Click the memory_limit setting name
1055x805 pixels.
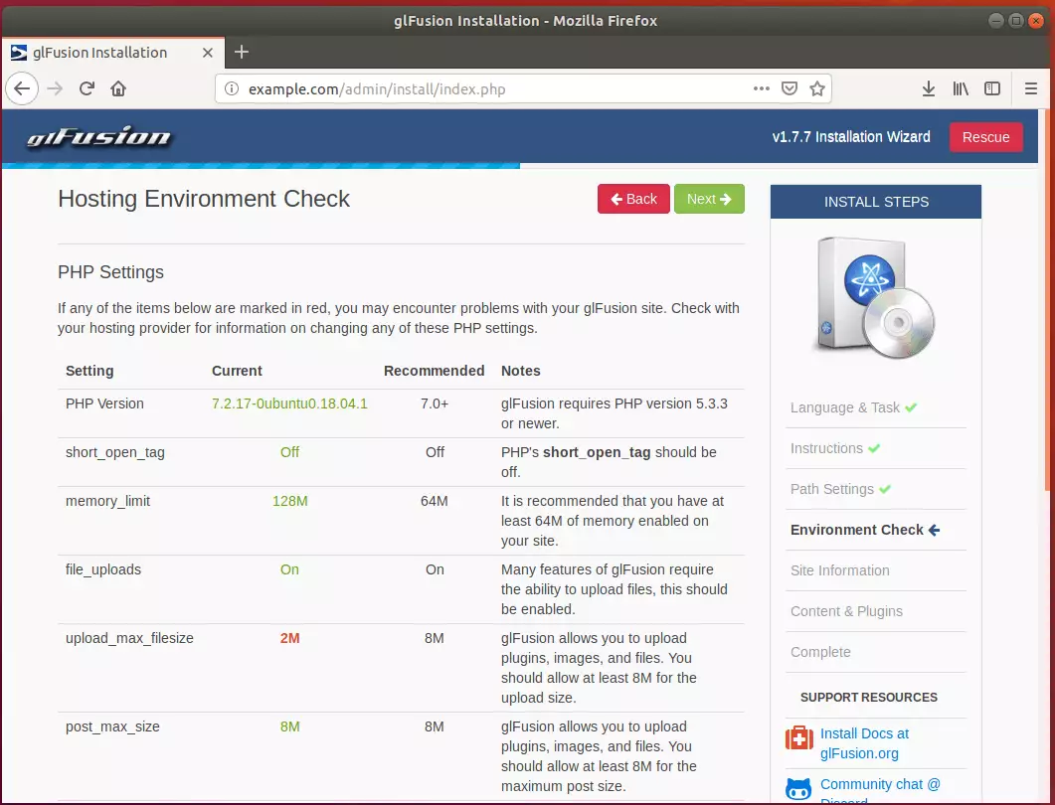(x=107, y=501)
